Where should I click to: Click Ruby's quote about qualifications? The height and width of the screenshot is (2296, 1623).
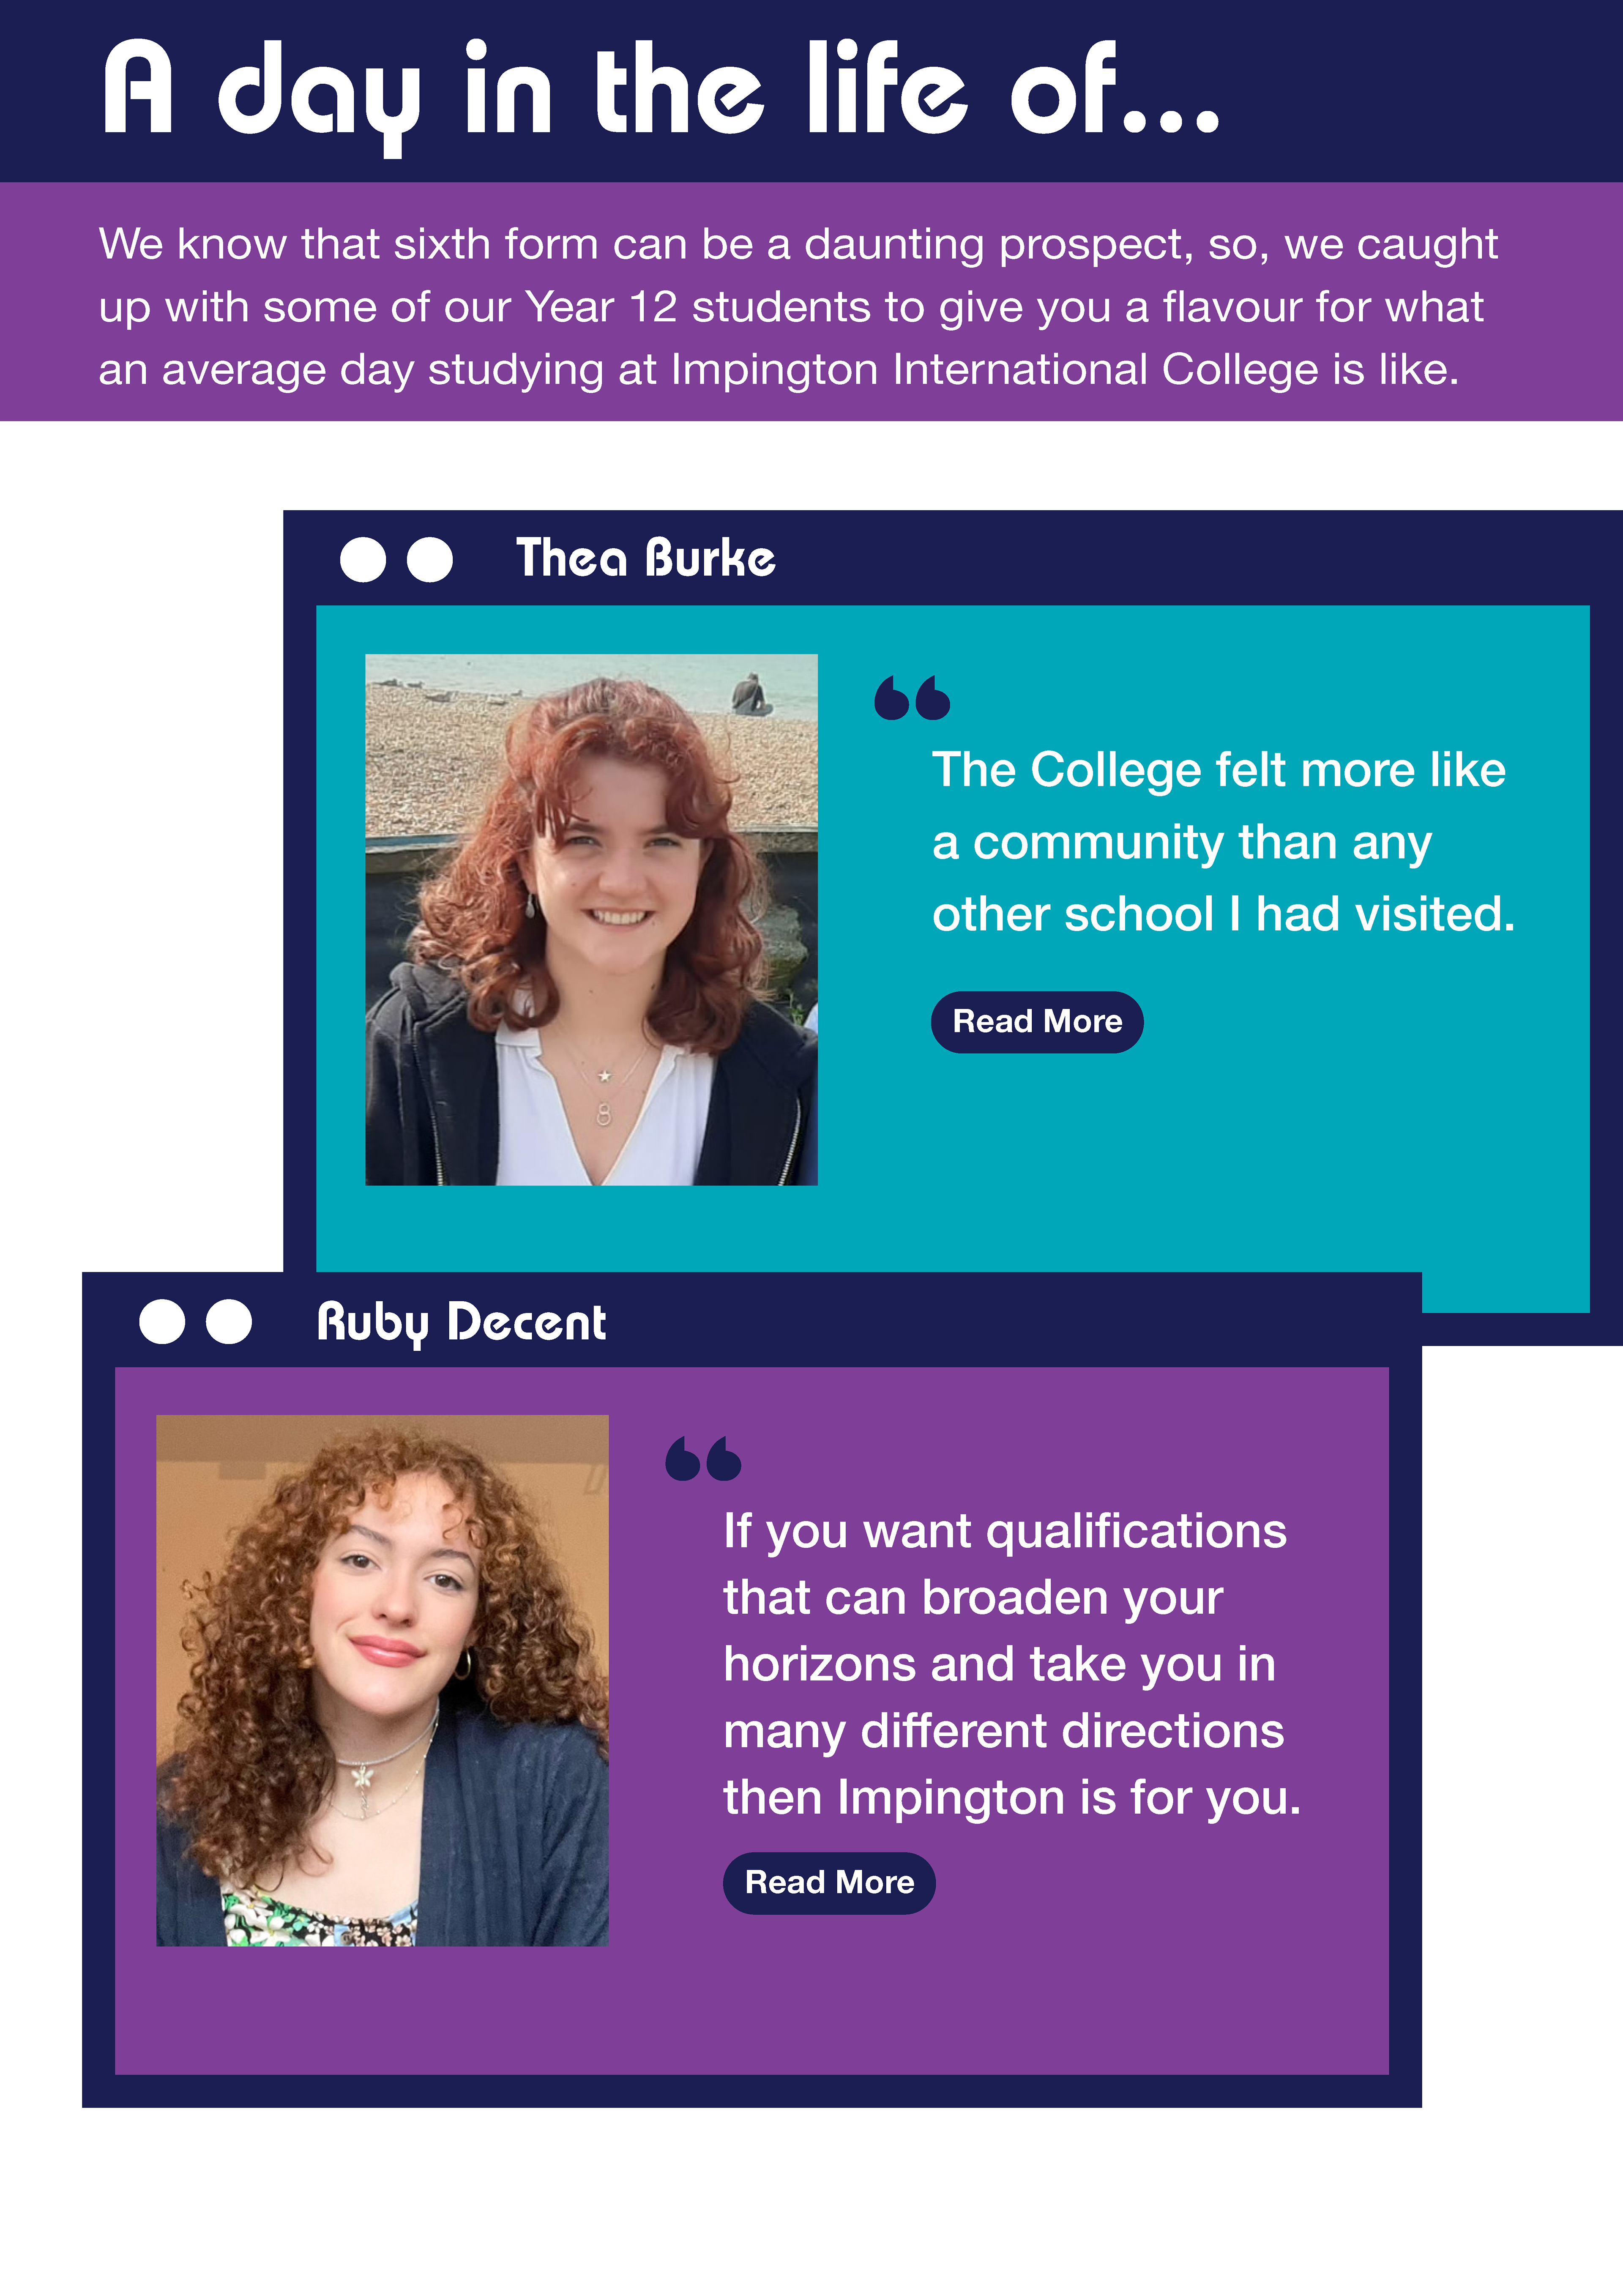tap(1012, 1664)
